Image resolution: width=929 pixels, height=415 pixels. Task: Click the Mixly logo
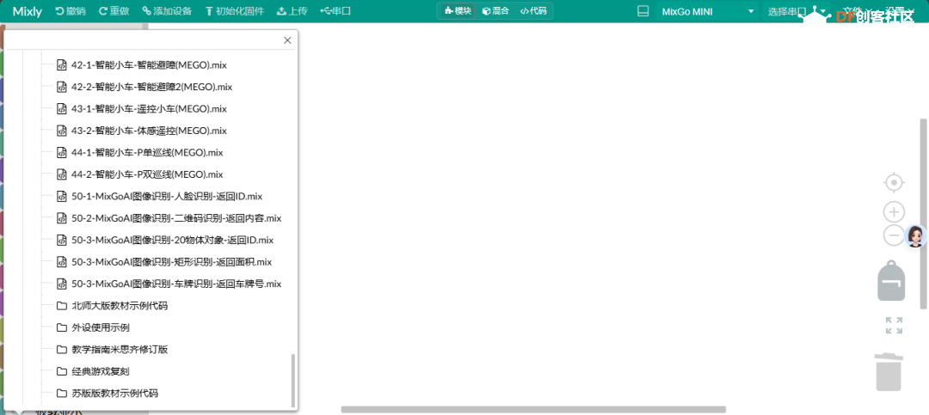(28, 10)
